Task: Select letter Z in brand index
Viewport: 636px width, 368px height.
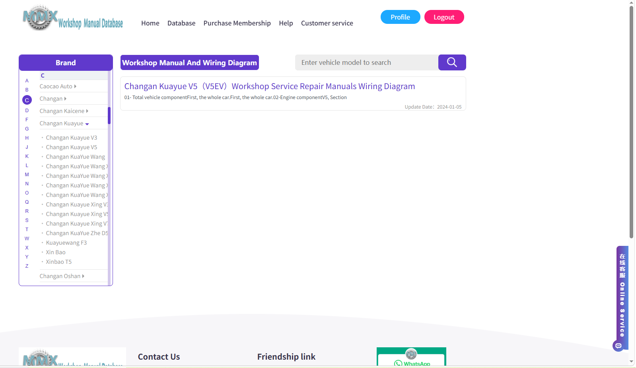Action: (x=27, y=266)
